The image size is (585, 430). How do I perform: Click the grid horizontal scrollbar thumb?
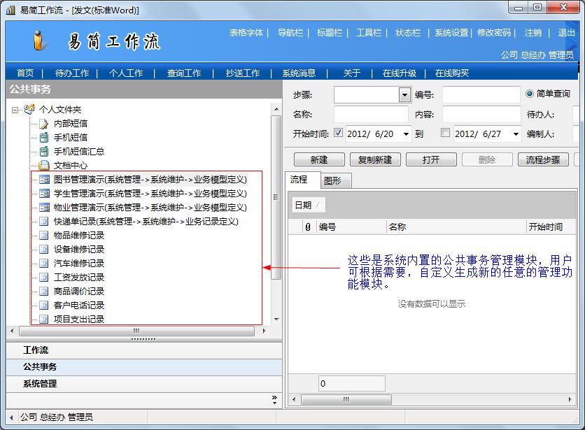pyautogui.click(x=346, y=399)
